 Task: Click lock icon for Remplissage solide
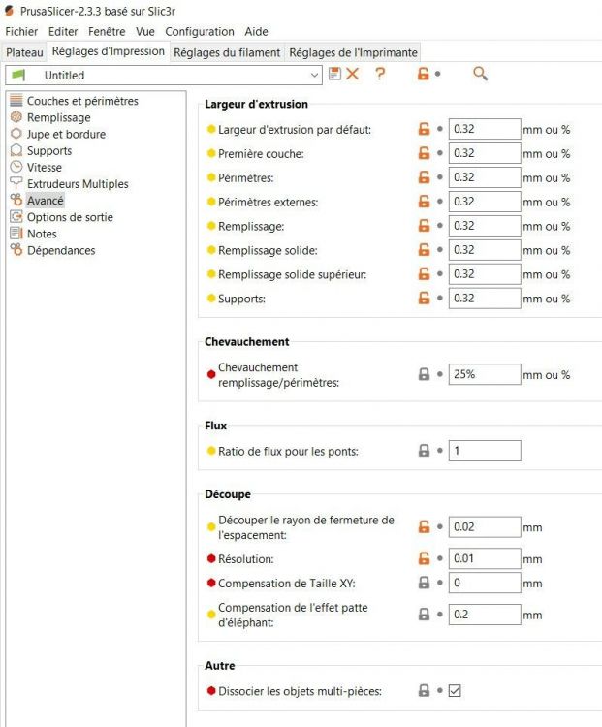coord(424,249)
